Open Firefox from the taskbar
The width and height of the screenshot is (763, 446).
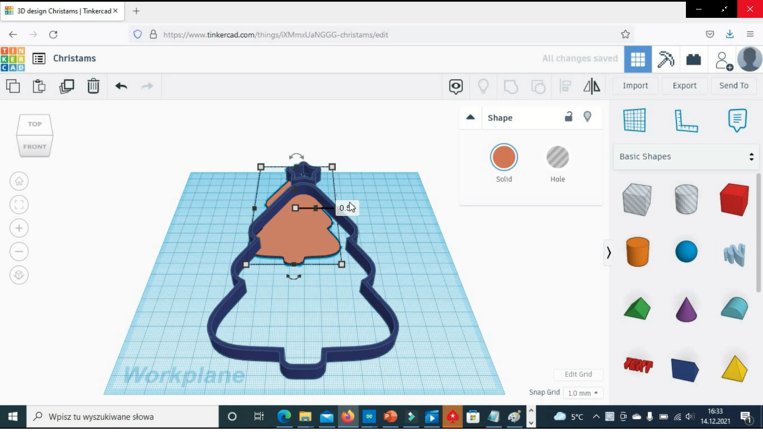tap(348, 416)
